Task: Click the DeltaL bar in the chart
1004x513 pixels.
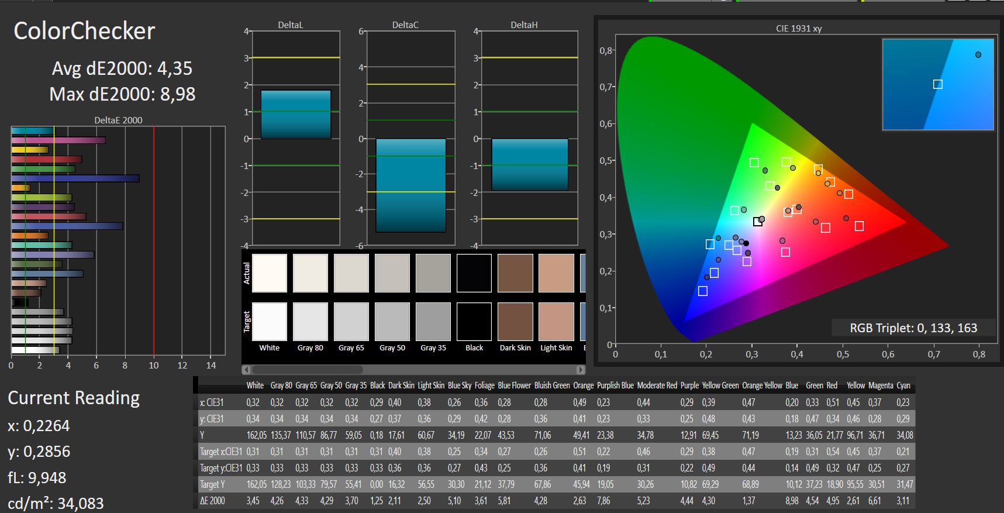Action: click(296, 114)
